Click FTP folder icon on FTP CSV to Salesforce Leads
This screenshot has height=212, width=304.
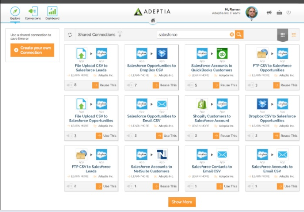(x=81, y=154)
